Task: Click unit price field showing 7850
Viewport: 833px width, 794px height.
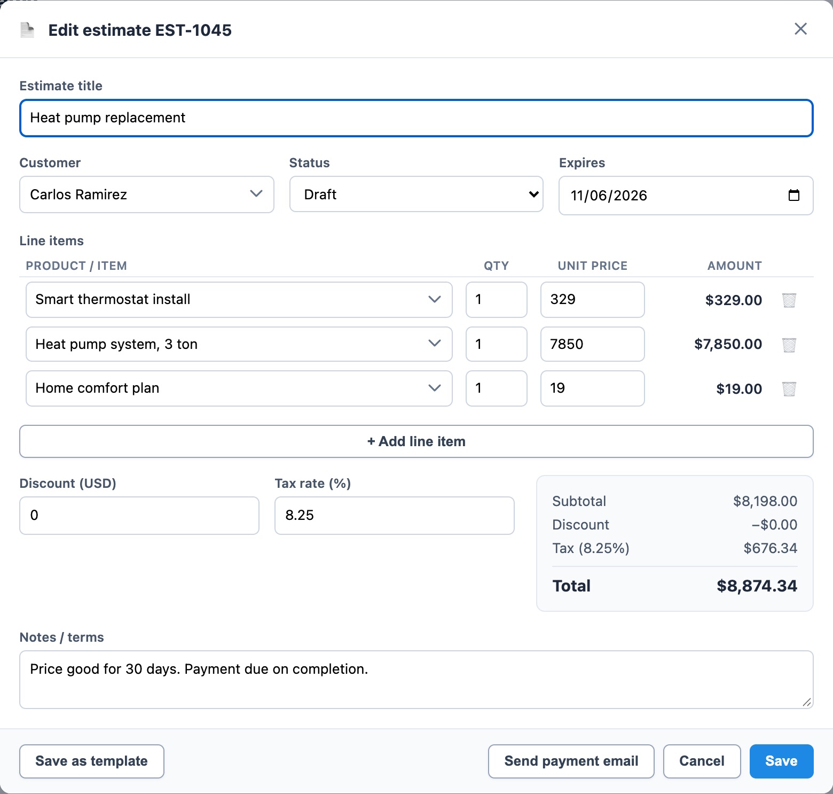Action: (593, 344)
